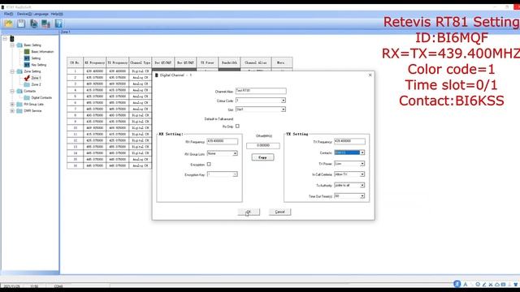Screen dimensions: 520x292
Task: Collapse the Zone Setting tree node
Action: tap(12, 71)
